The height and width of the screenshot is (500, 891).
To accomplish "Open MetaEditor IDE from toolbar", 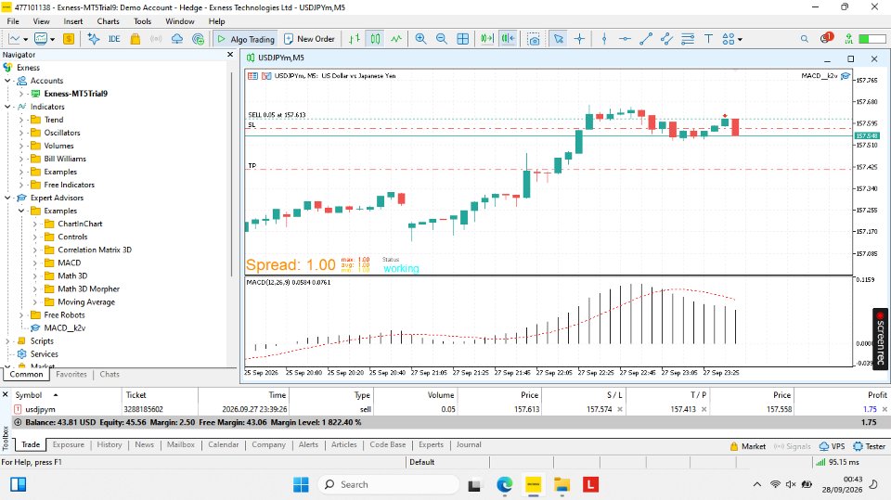I will pyautogui.click(x=114, y=39).
